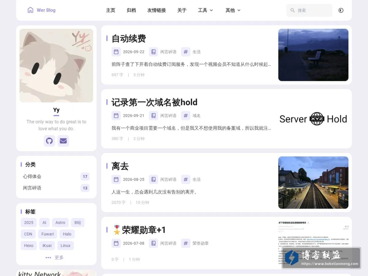Select the B站 tag
Image resolution: width=368 pixels, height=276 pixels.
coord(78,223)
